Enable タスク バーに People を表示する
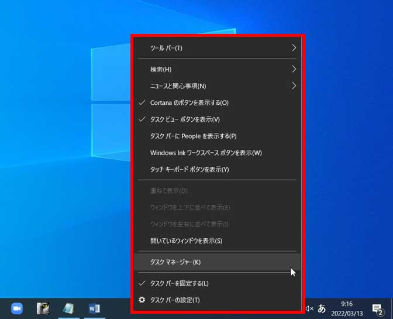Viewport: 393px width, 319px height. [x=193, y=136]
